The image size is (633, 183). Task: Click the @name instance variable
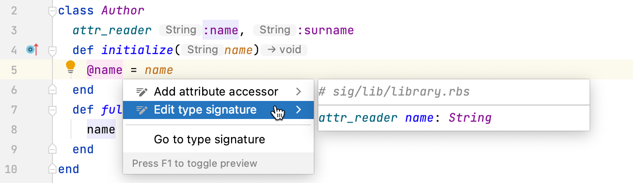coord(104,70)
